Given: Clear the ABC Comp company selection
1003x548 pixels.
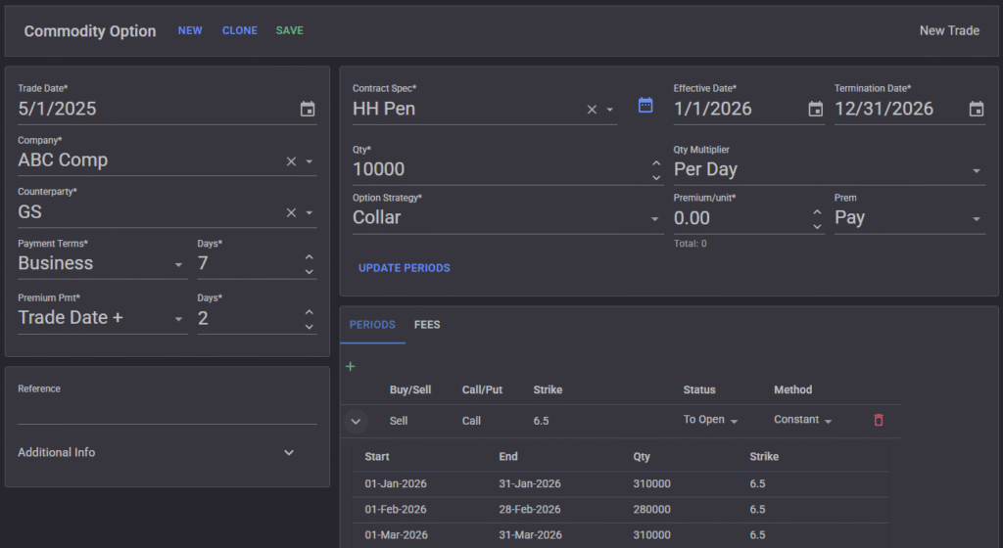Looking at the screenshot, I should [x=291, y=161].
